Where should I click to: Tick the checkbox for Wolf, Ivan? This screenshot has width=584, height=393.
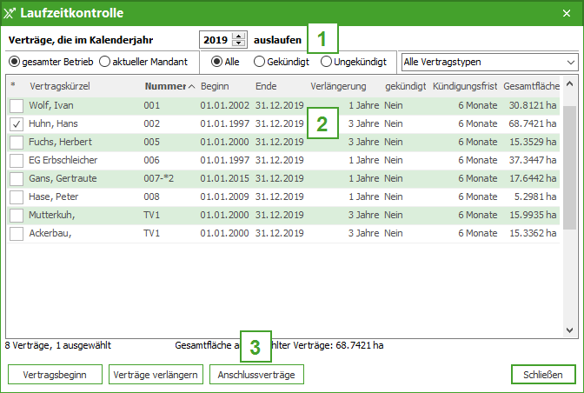(17, 105)
